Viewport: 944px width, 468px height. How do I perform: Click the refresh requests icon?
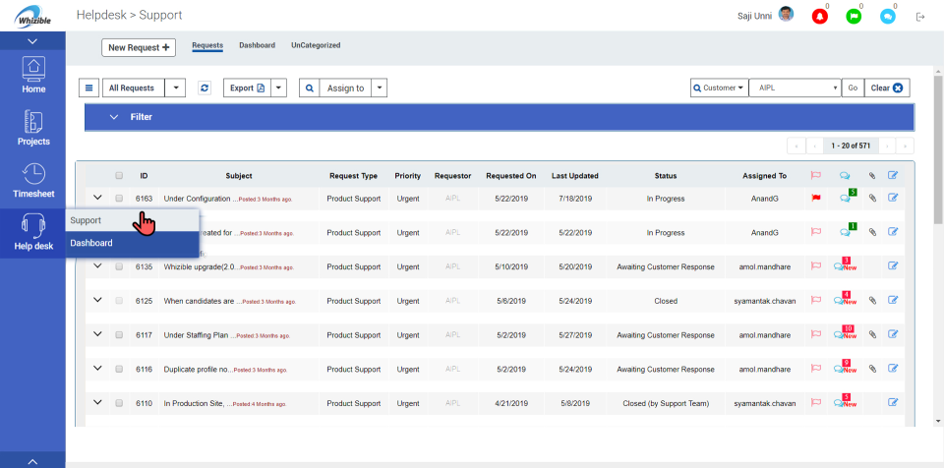coord(205,88)
